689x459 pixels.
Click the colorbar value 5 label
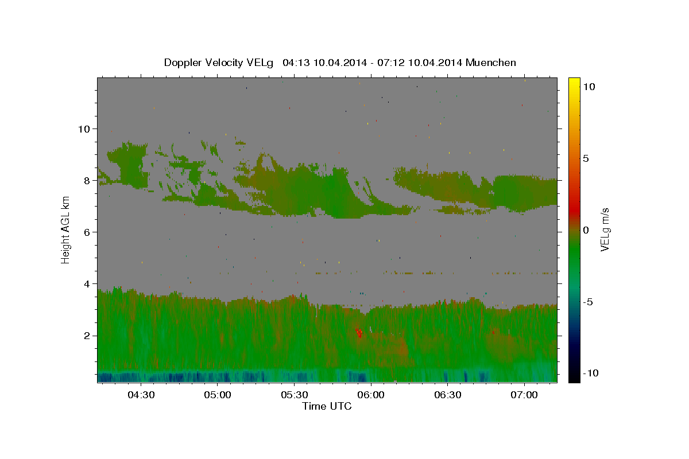(586, 158)
